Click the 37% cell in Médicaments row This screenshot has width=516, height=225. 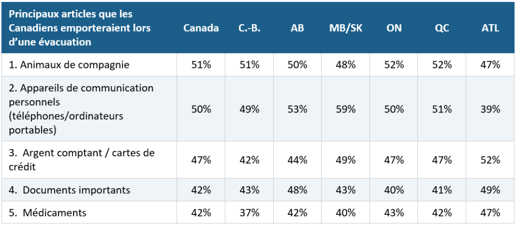point(249,212)
